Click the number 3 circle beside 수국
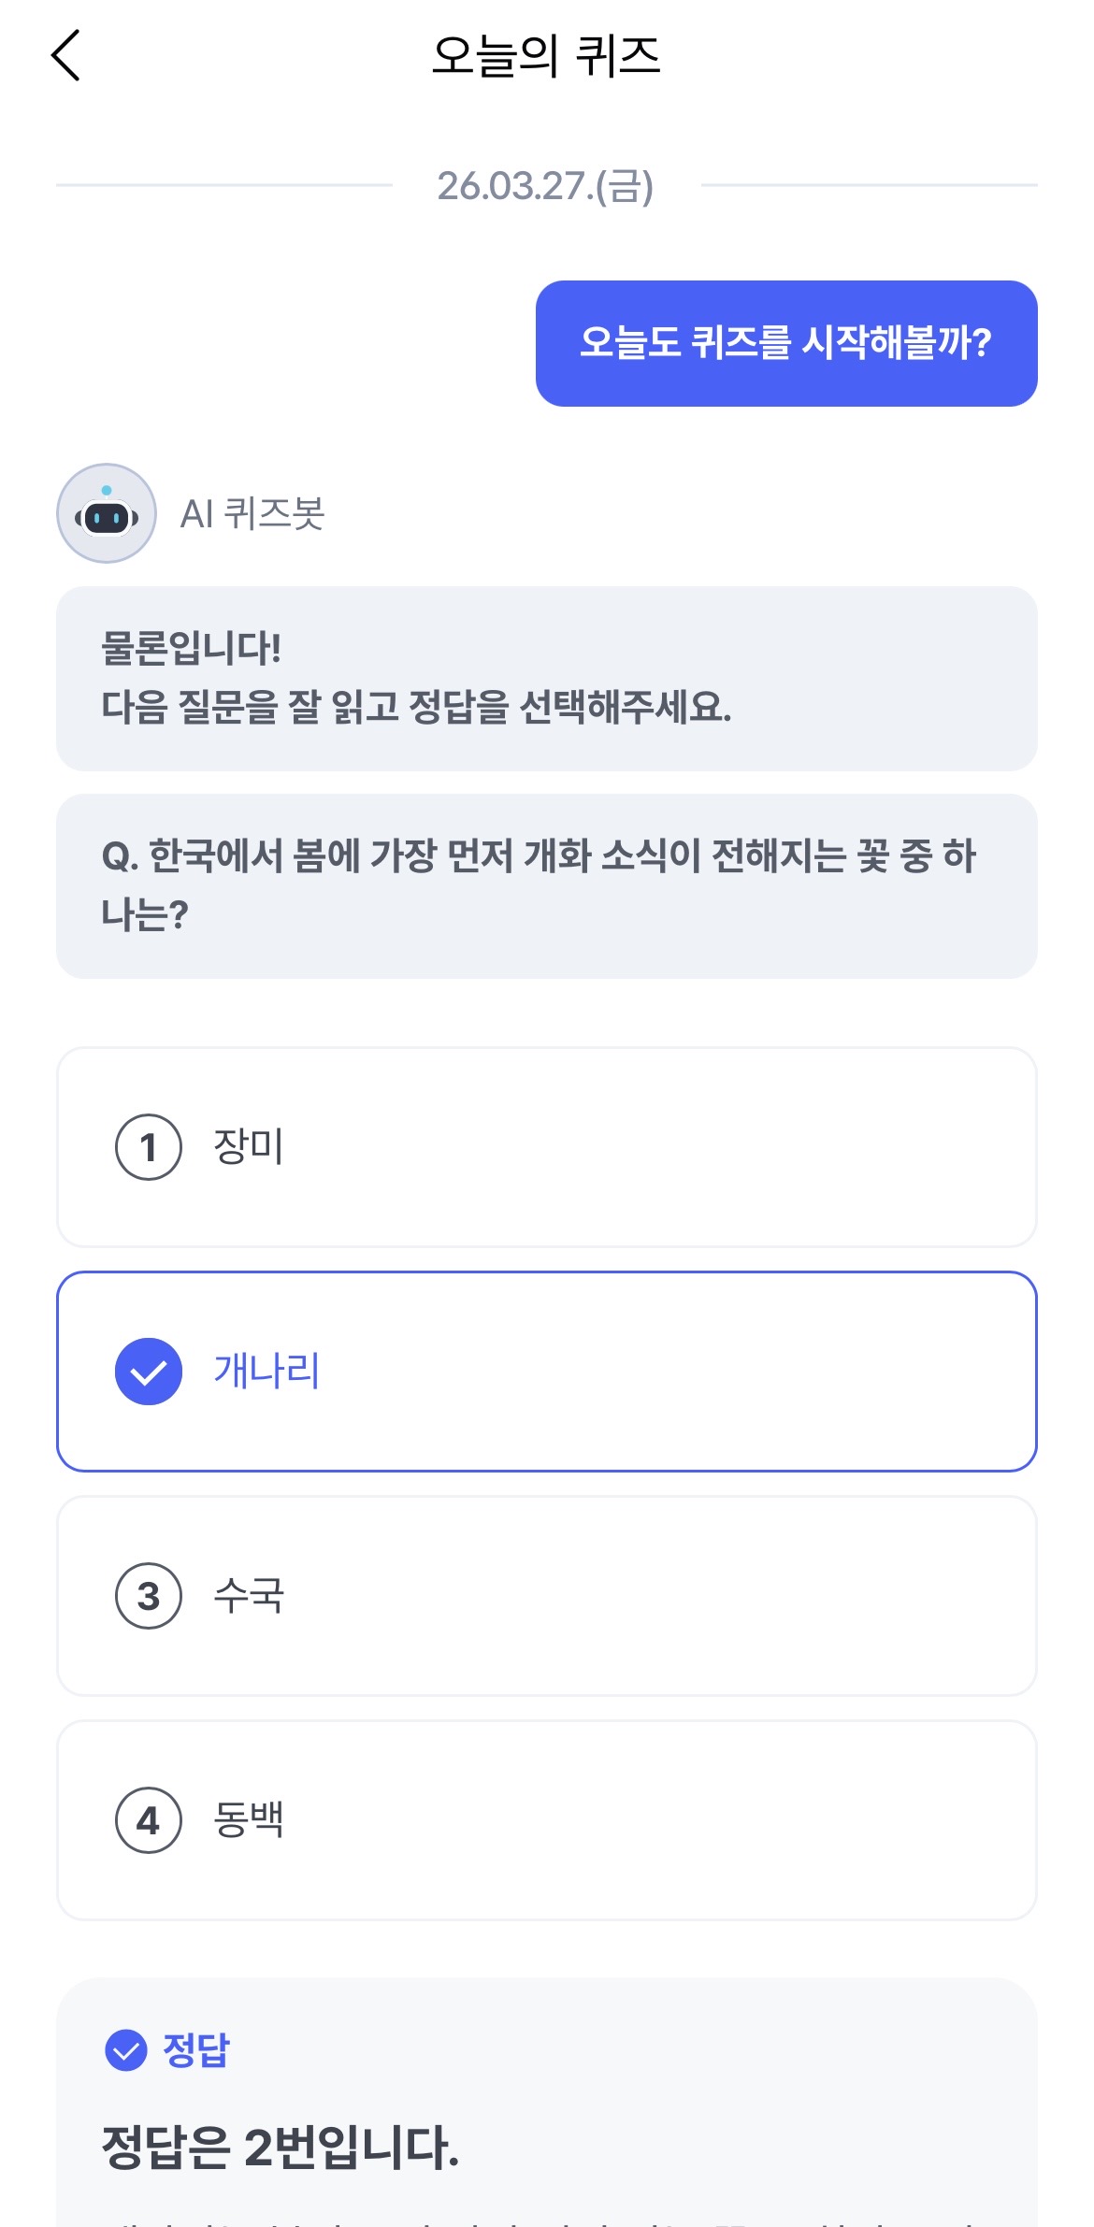 coord(148,1596)
